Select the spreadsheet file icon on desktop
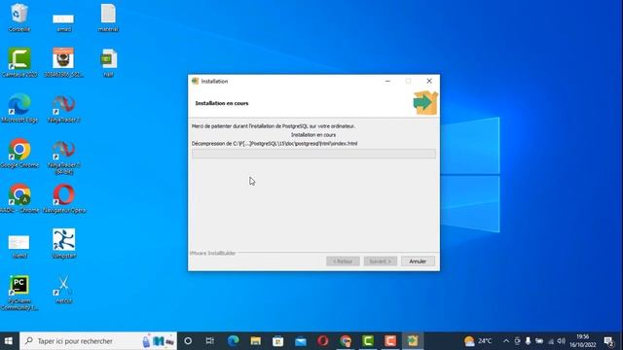Screen dimensions: 623x350 108,62
